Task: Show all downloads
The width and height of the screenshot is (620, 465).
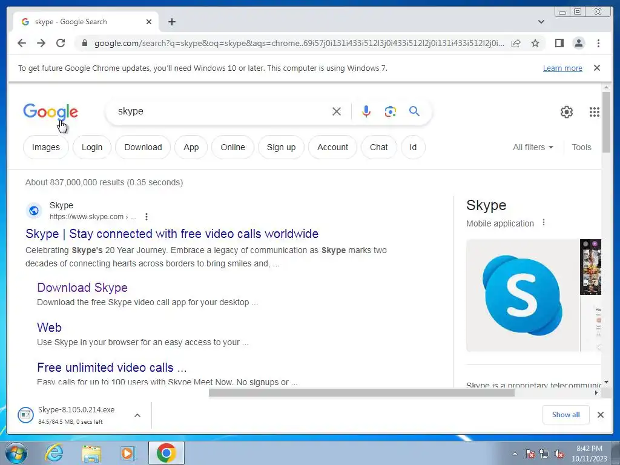Action: [566, 415]
